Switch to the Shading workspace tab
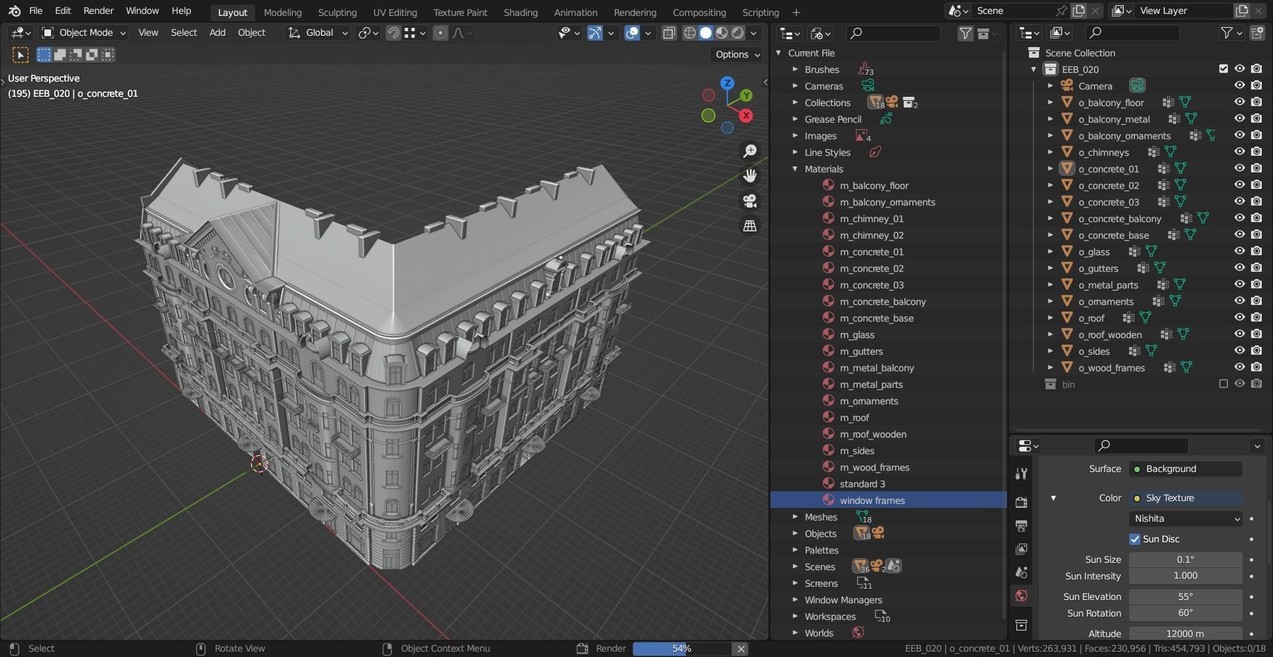Screen dimensions: 1273x657 (520, 12)
